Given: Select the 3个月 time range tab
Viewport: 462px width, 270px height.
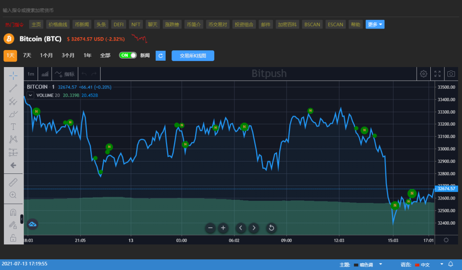Looking at the screenshot, I should [68, 55].
